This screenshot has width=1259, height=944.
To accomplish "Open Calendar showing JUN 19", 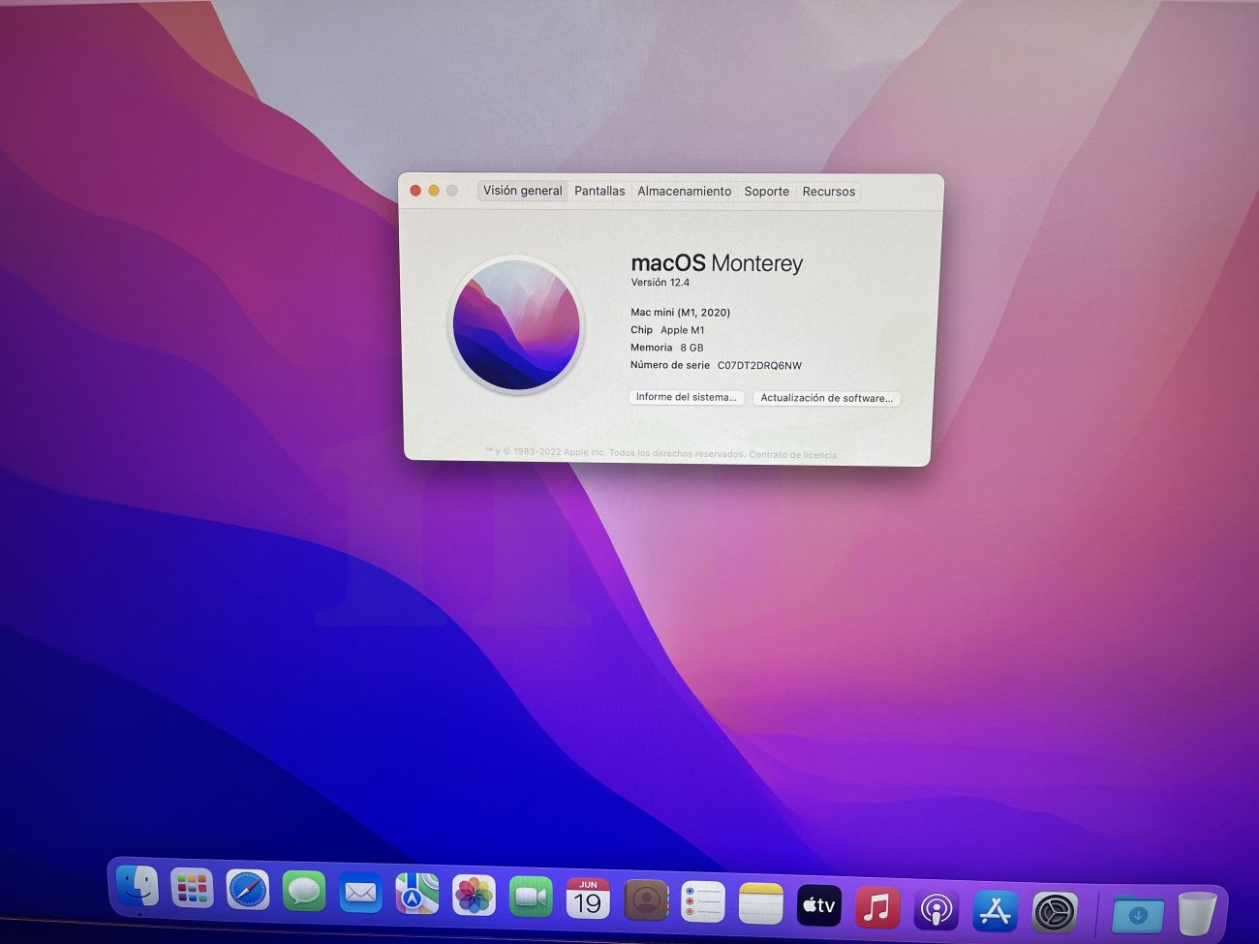I will point(588,898).
